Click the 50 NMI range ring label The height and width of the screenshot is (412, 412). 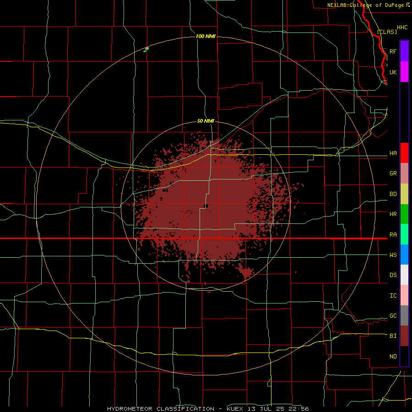click(x=206, y=121)
